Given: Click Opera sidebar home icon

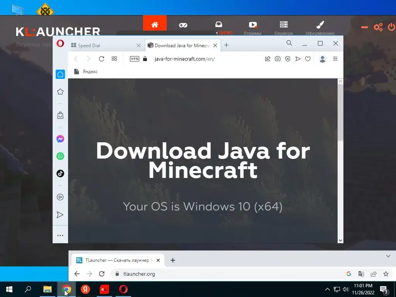Looking at the screenshot, I should 60,74.
